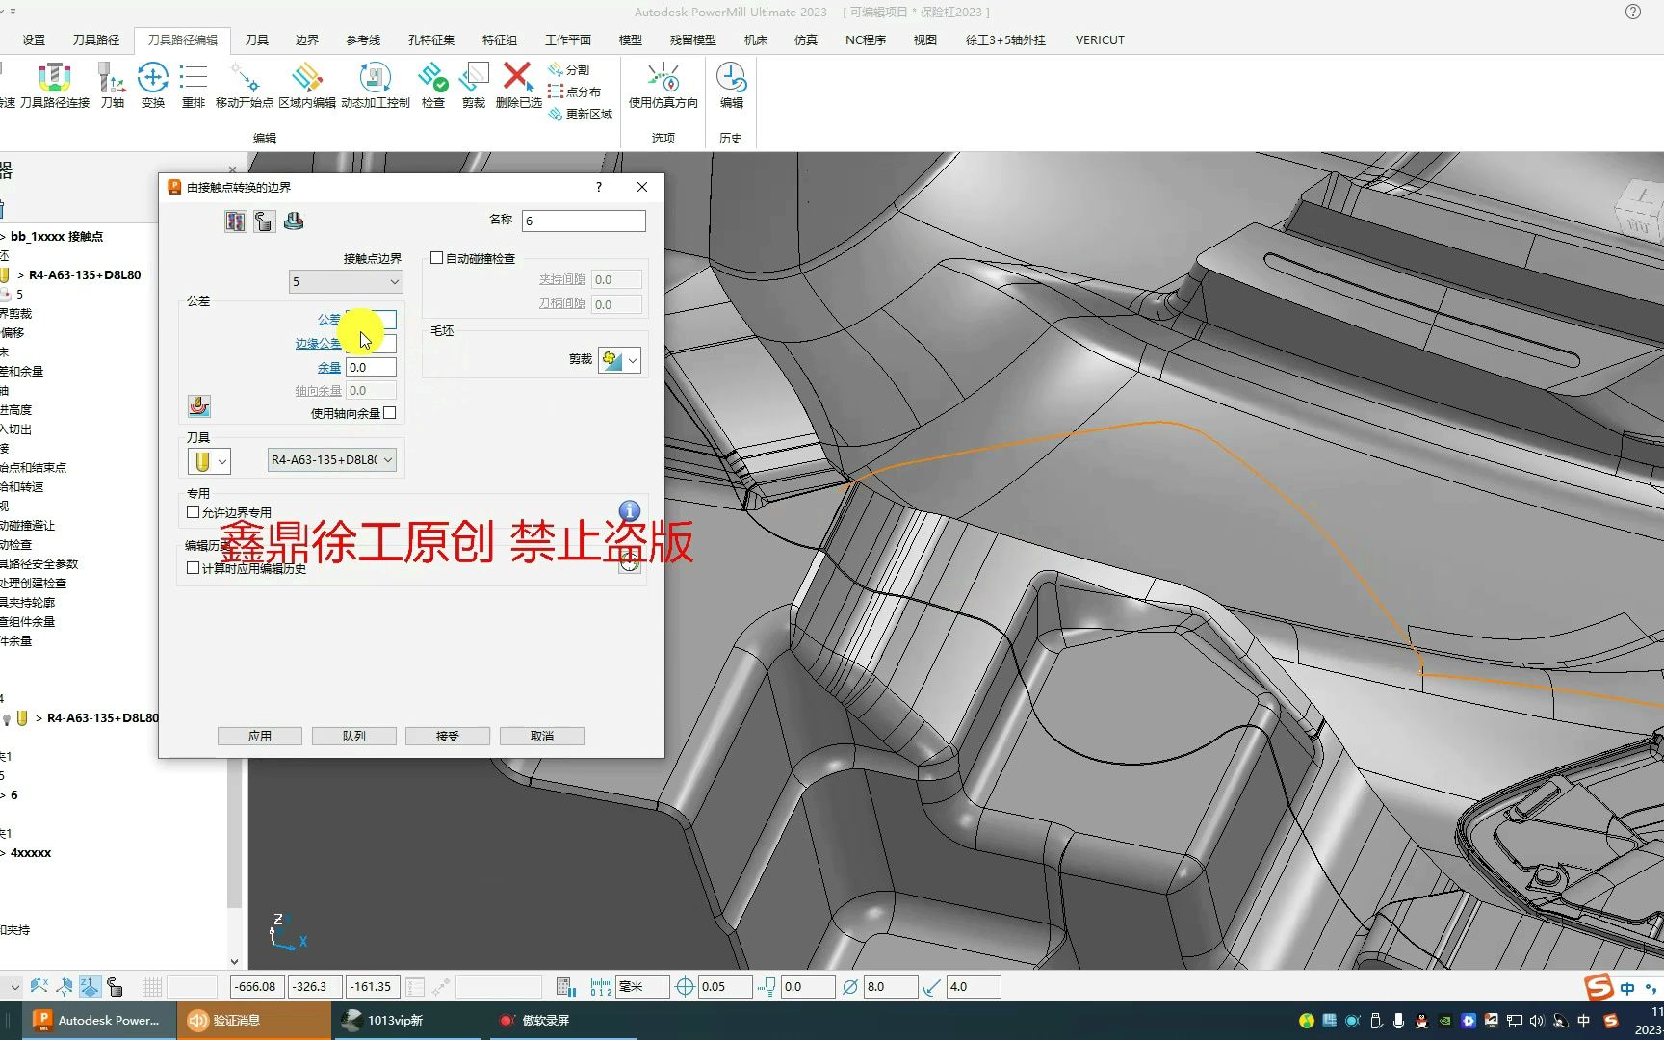Open 1013vip新 window in taskbar

(x=407, y=1021)
